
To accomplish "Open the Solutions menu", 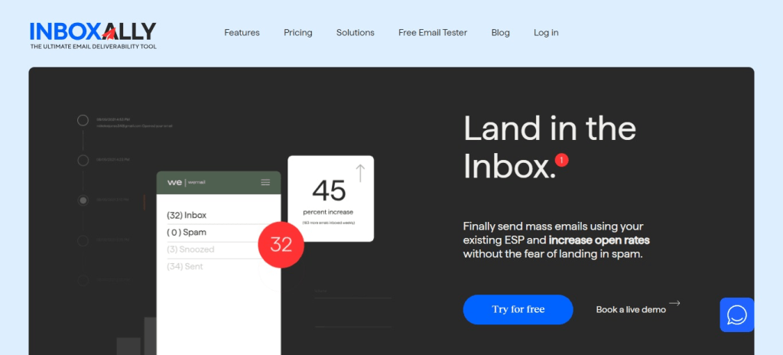I will (x=355, y=32).
